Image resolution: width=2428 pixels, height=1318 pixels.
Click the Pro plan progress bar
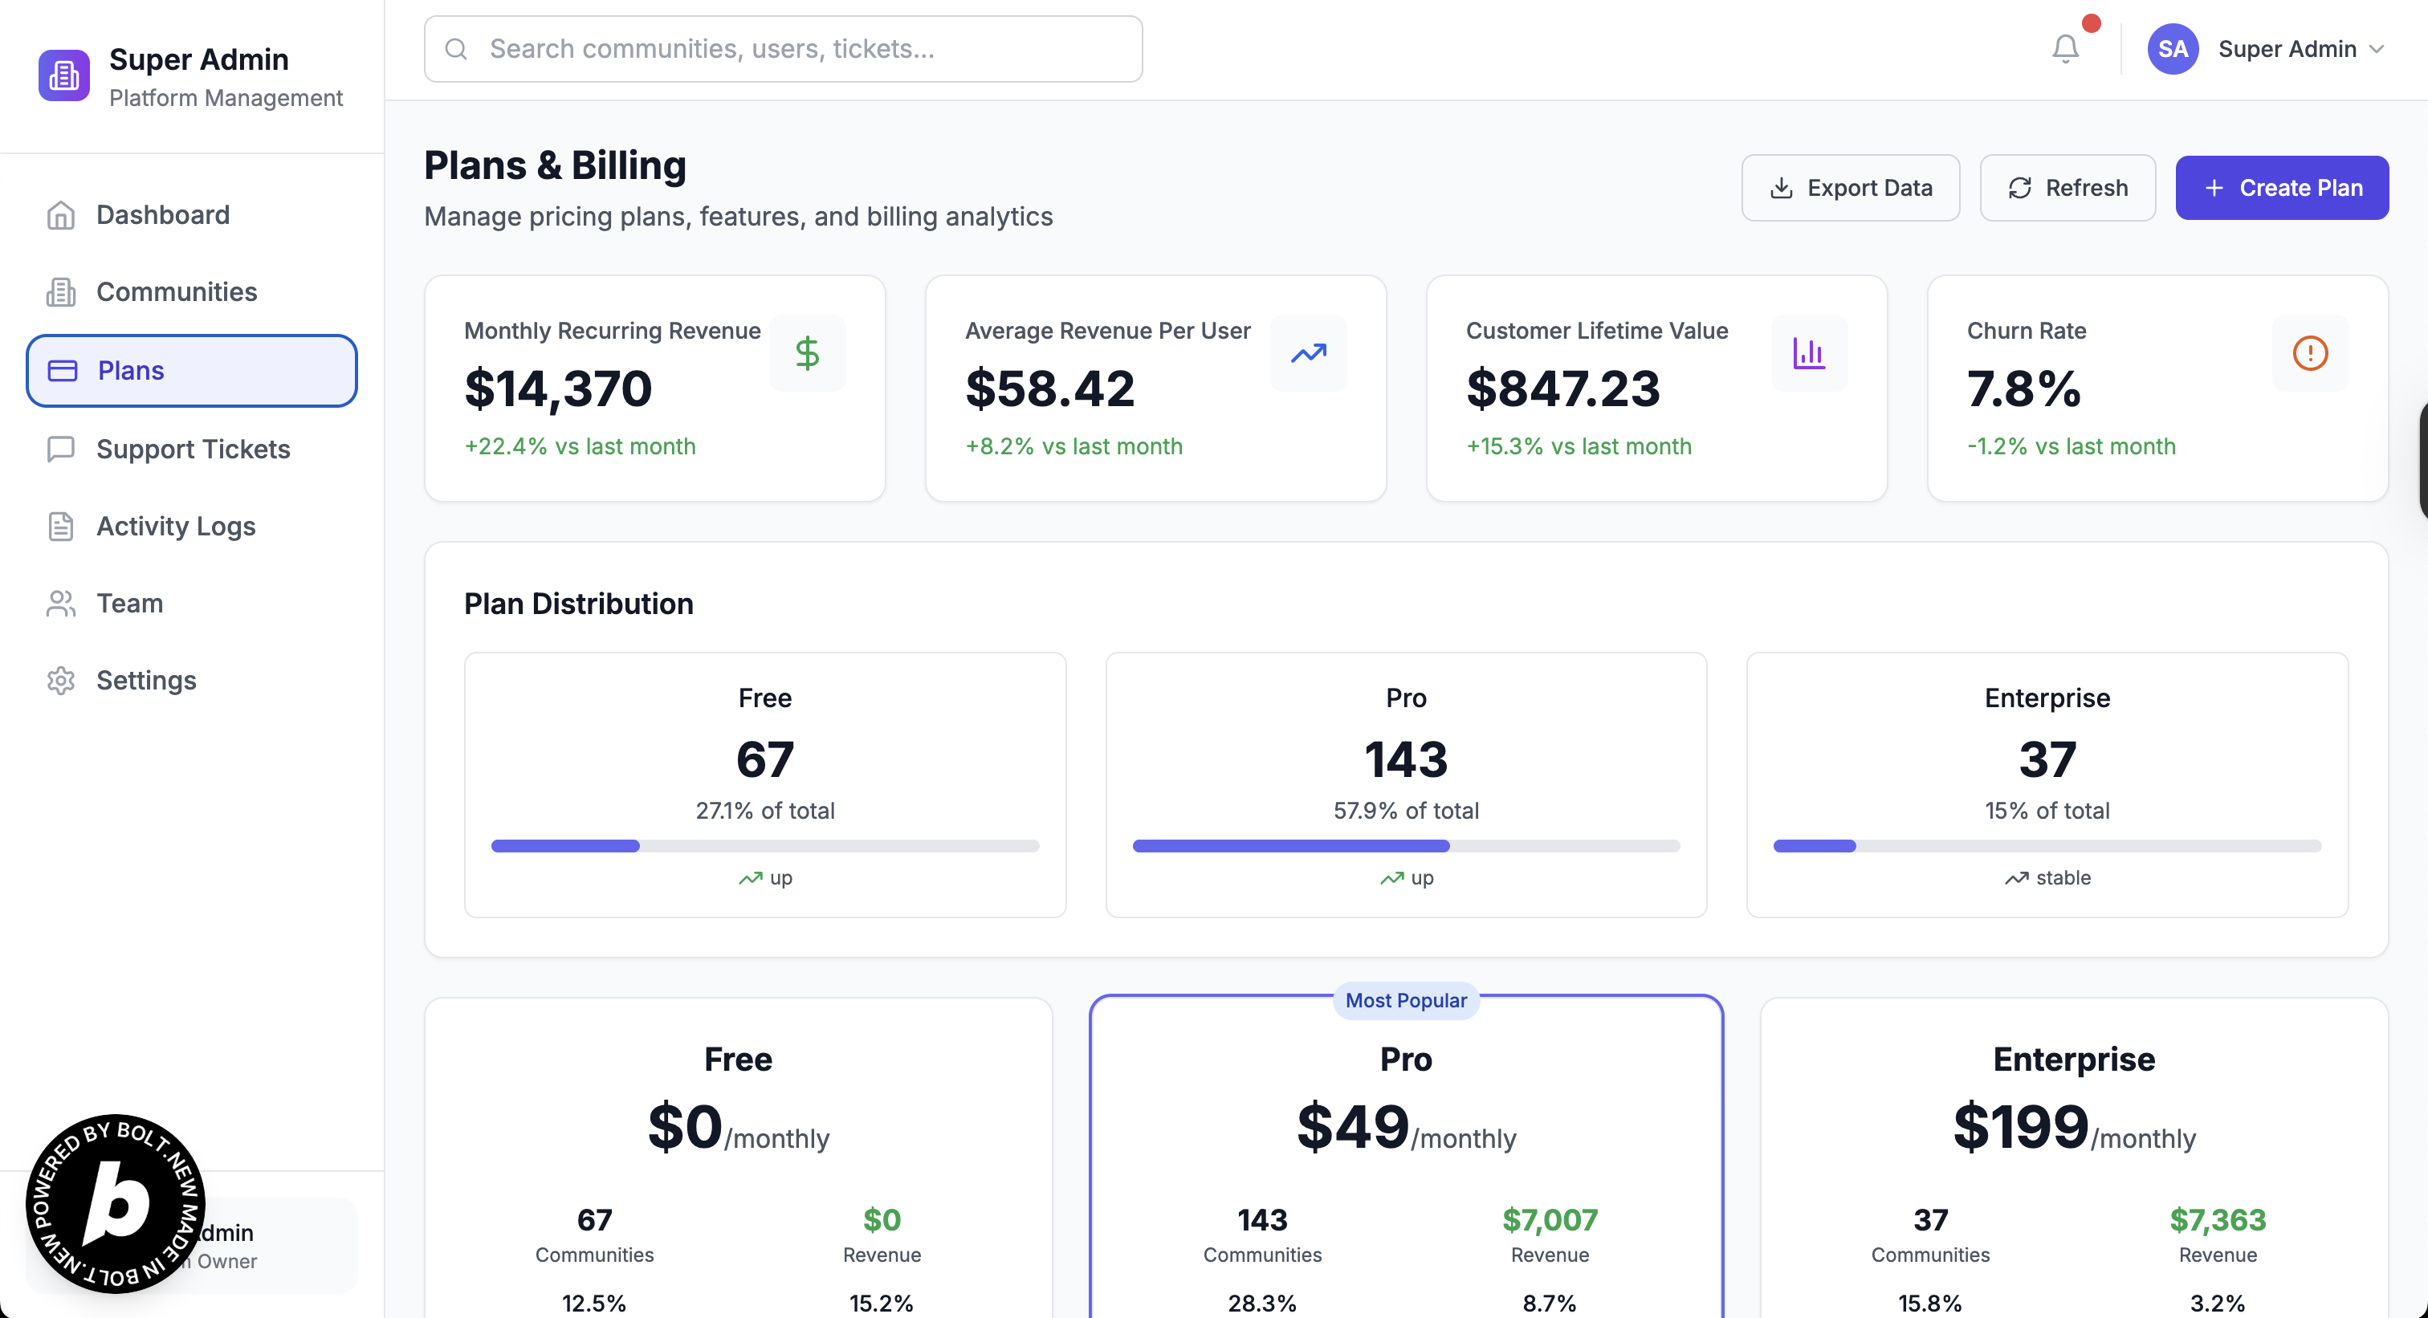click(1405, 846)
